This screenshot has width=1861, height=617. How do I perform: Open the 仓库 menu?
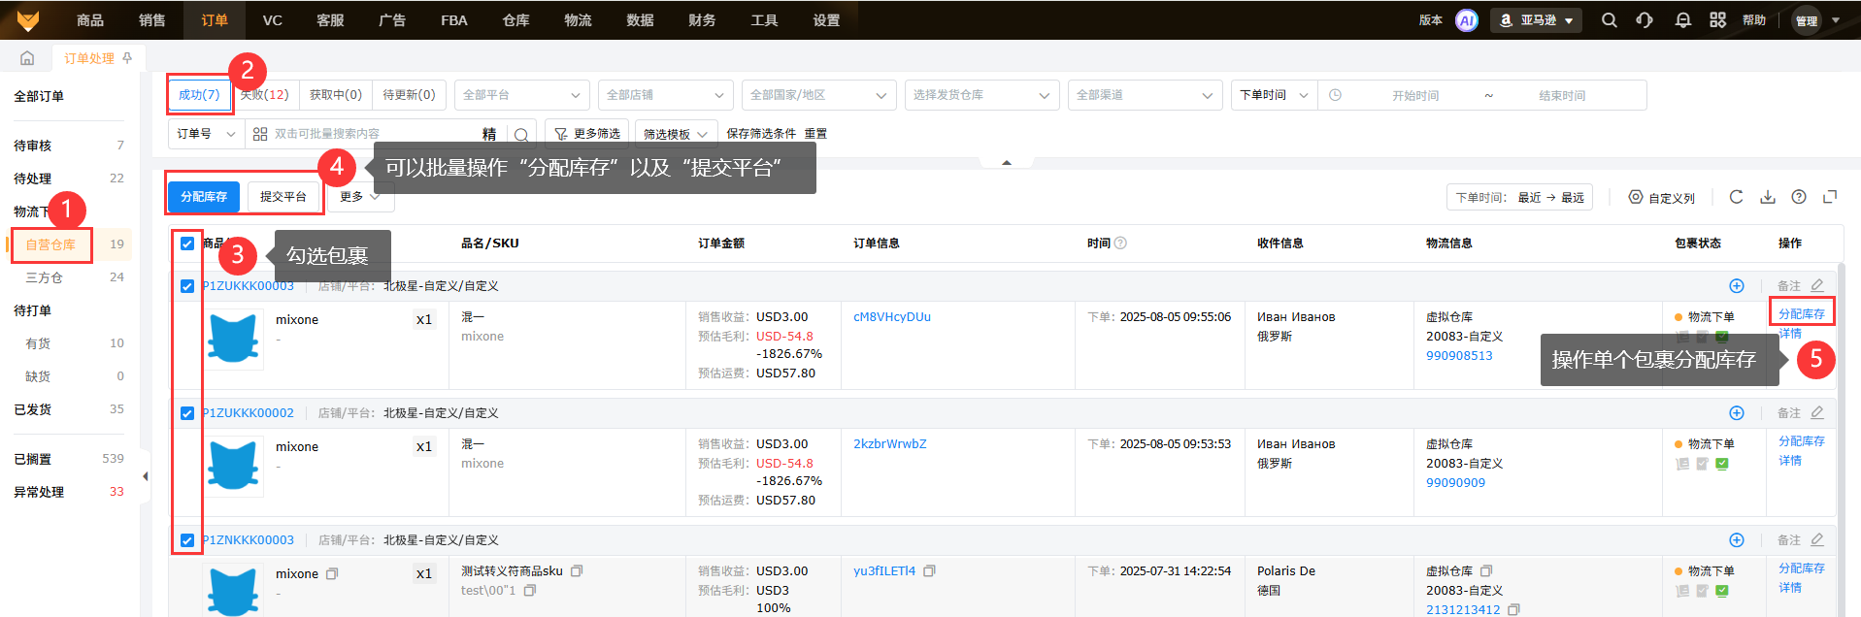coord(516,20)
